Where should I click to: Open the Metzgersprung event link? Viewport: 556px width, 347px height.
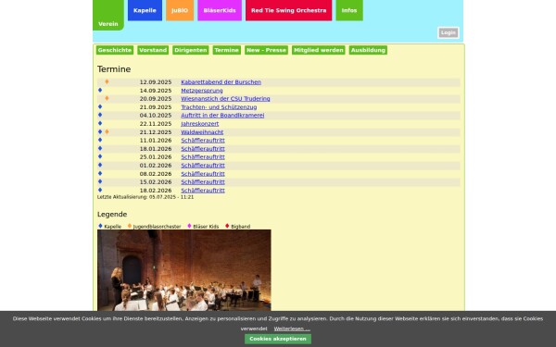click(x=202, y=91)
